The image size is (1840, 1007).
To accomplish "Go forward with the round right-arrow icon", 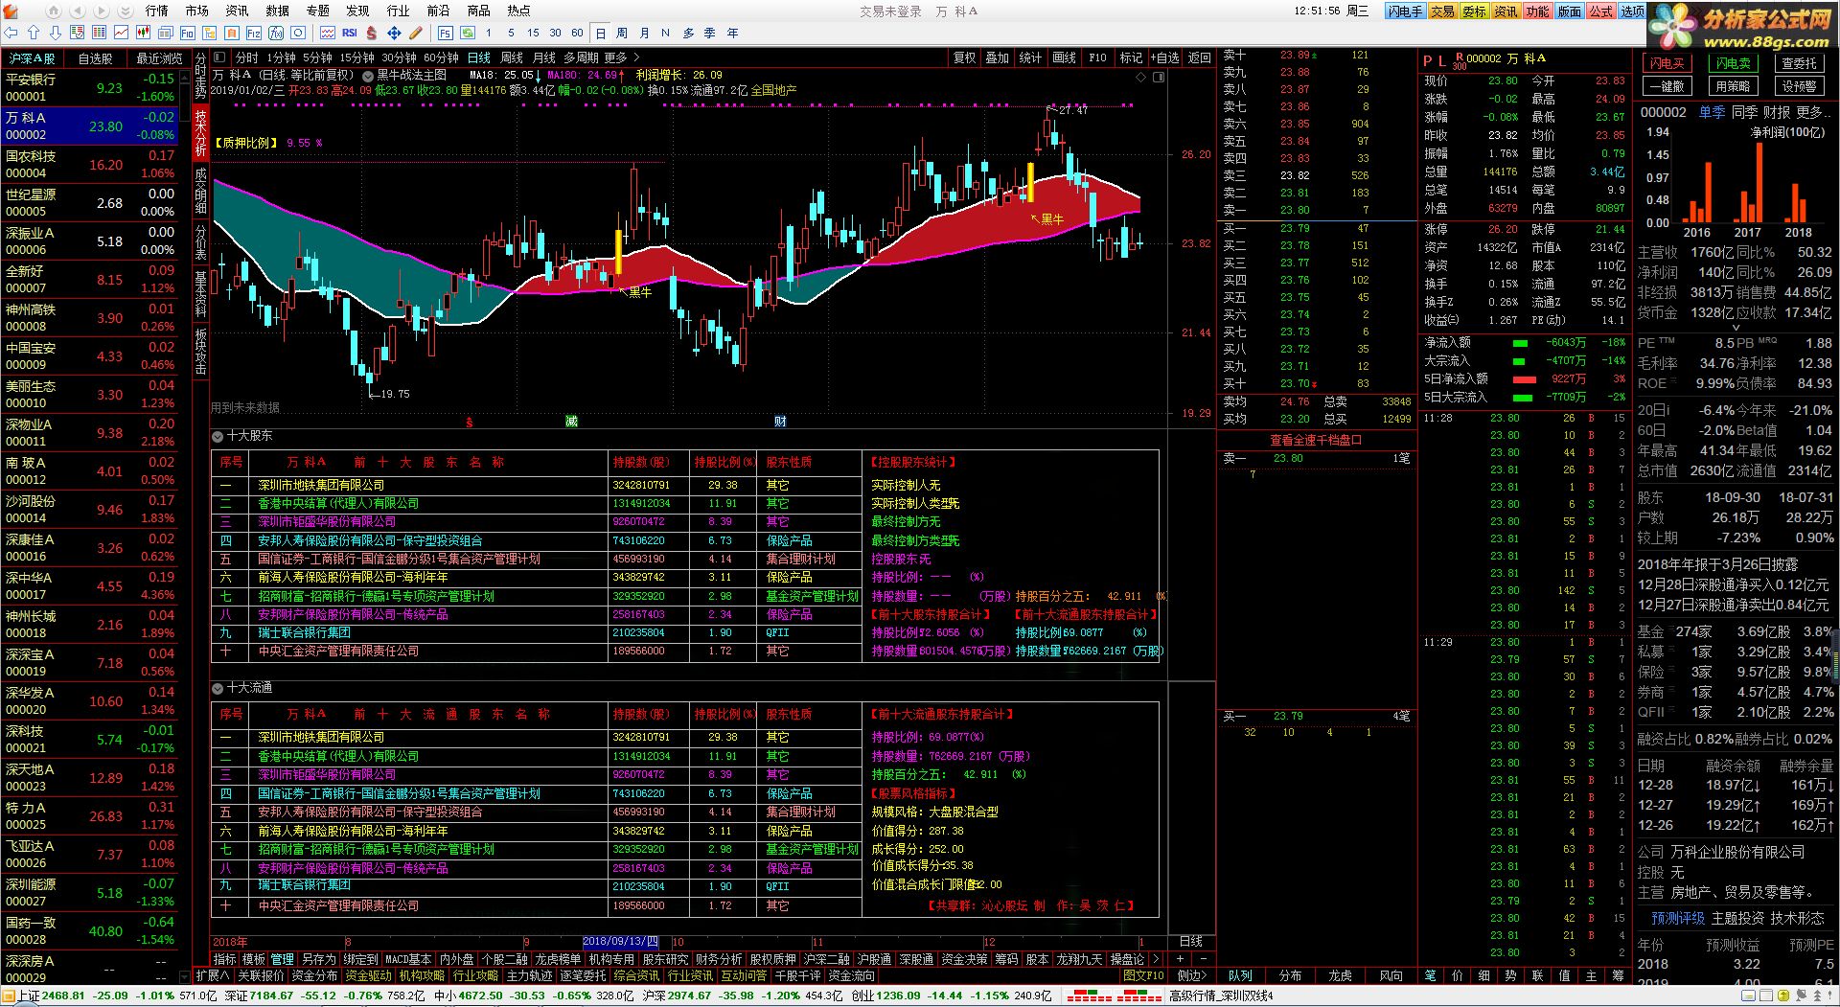I will tap(103, 11).
